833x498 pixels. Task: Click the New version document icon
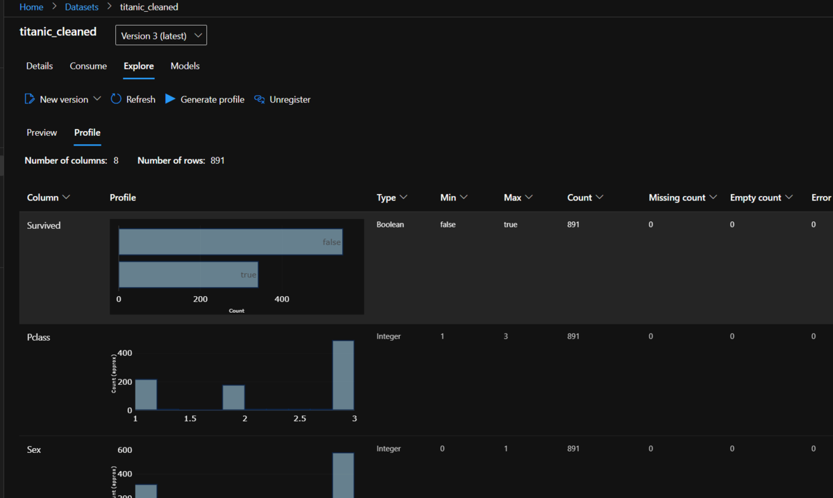(30, 99)
